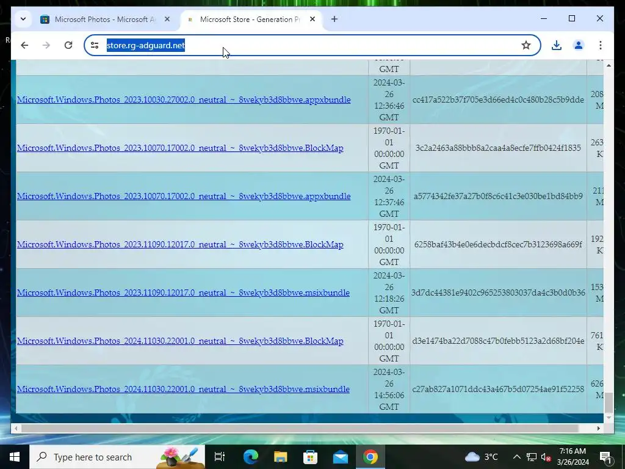
Task: Expand the tab search dropdown
Action: point(23,19)
